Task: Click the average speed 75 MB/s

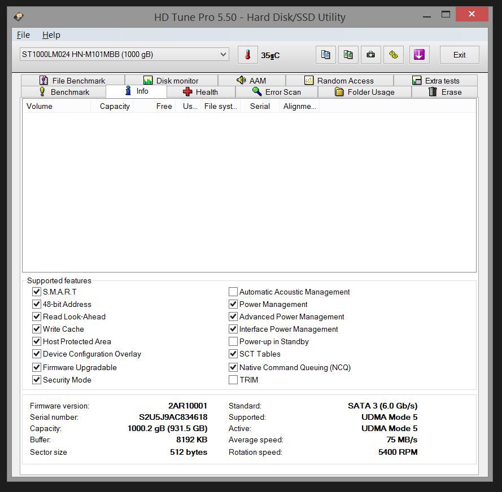Action: [x=402, y=440]
